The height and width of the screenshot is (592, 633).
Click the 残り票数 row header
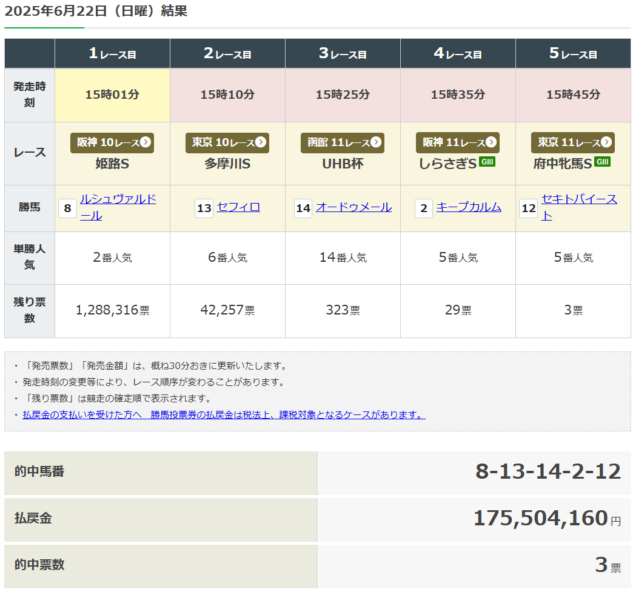(x=30, y=311)
